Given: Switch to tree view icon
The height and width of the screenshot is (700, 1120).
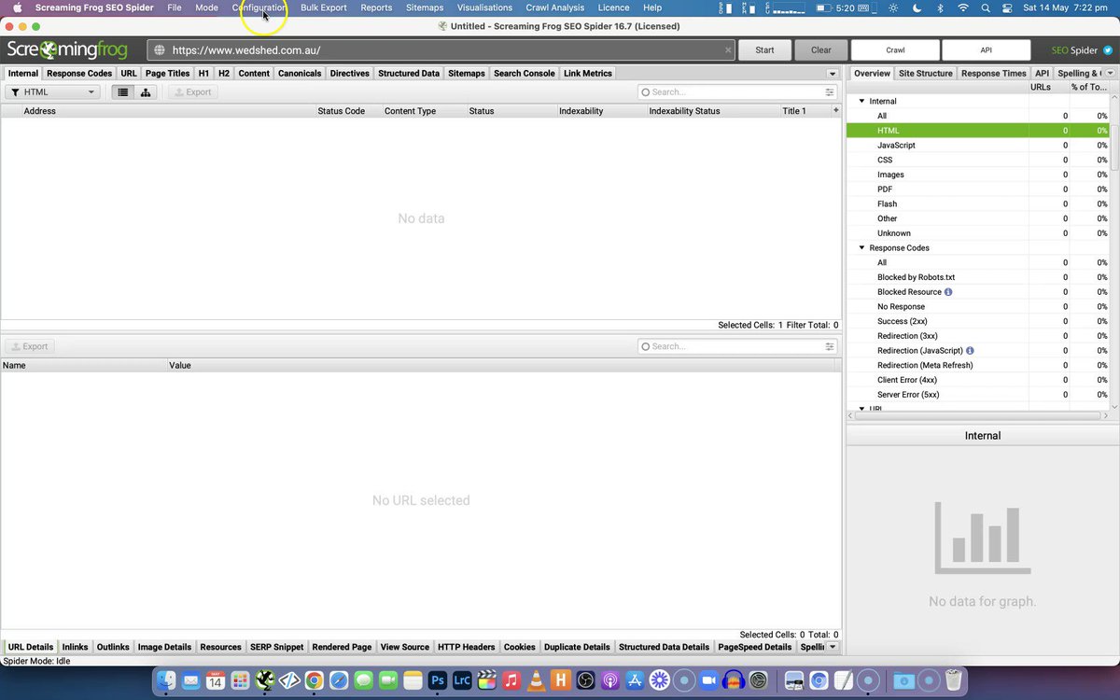Looking at the screenshot, I should [146, 92].
